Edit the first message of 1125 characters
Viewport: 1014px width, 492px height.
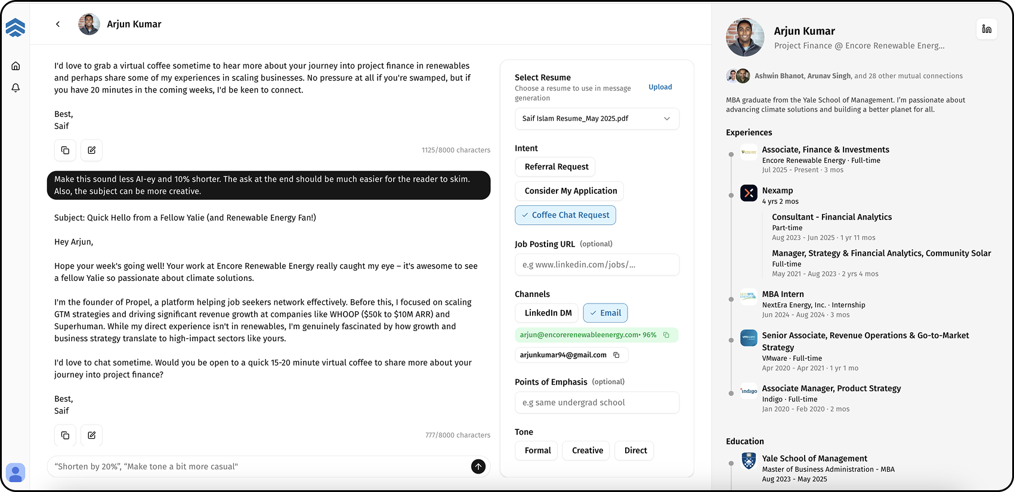click(91, 150)
